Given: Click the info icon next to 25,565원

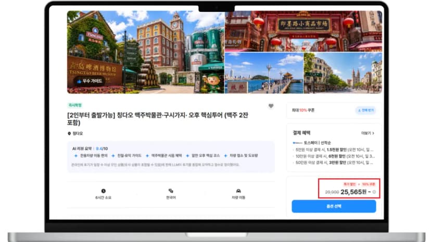Looking at the screenshot, I should tap(374, 192).
